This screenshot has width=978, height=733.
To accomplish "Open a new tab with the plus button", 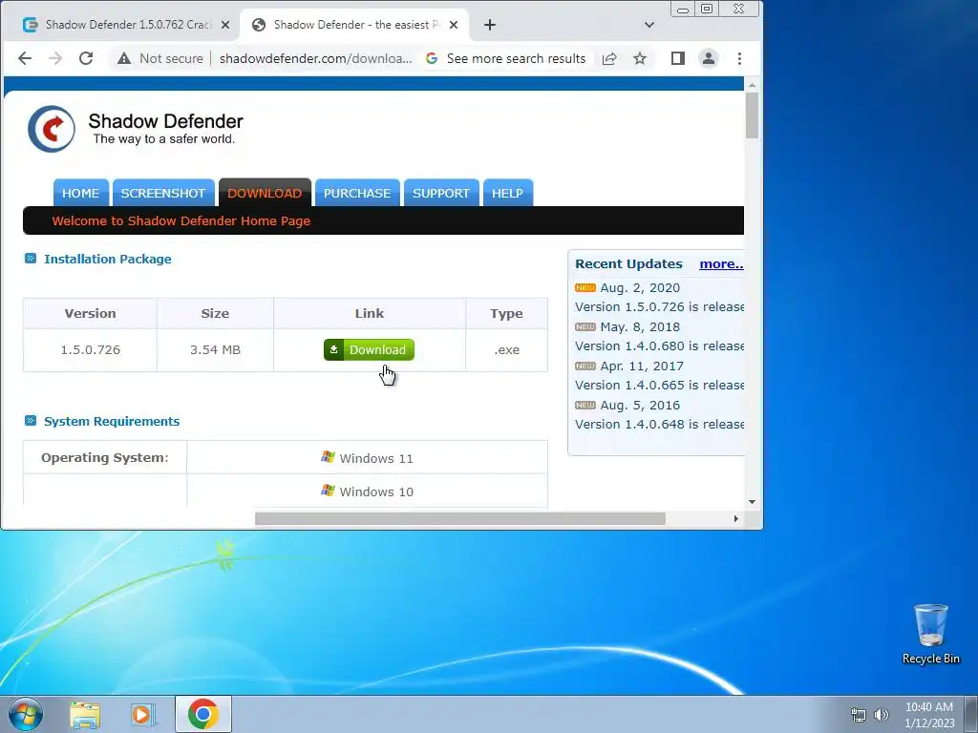I will [490, 25].
